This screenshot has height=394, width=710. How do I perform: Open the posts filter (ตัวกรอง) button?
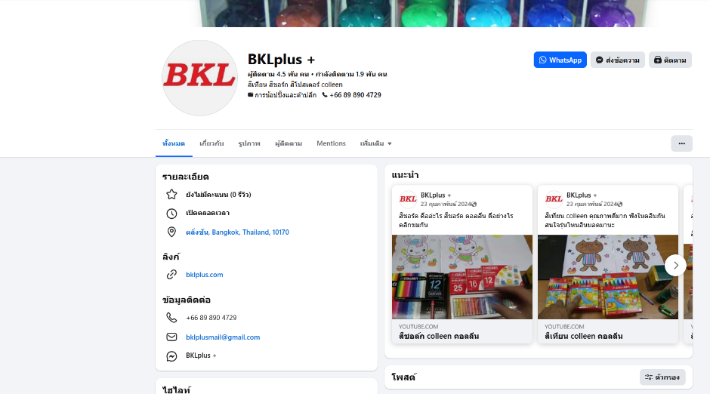(662, 377)
